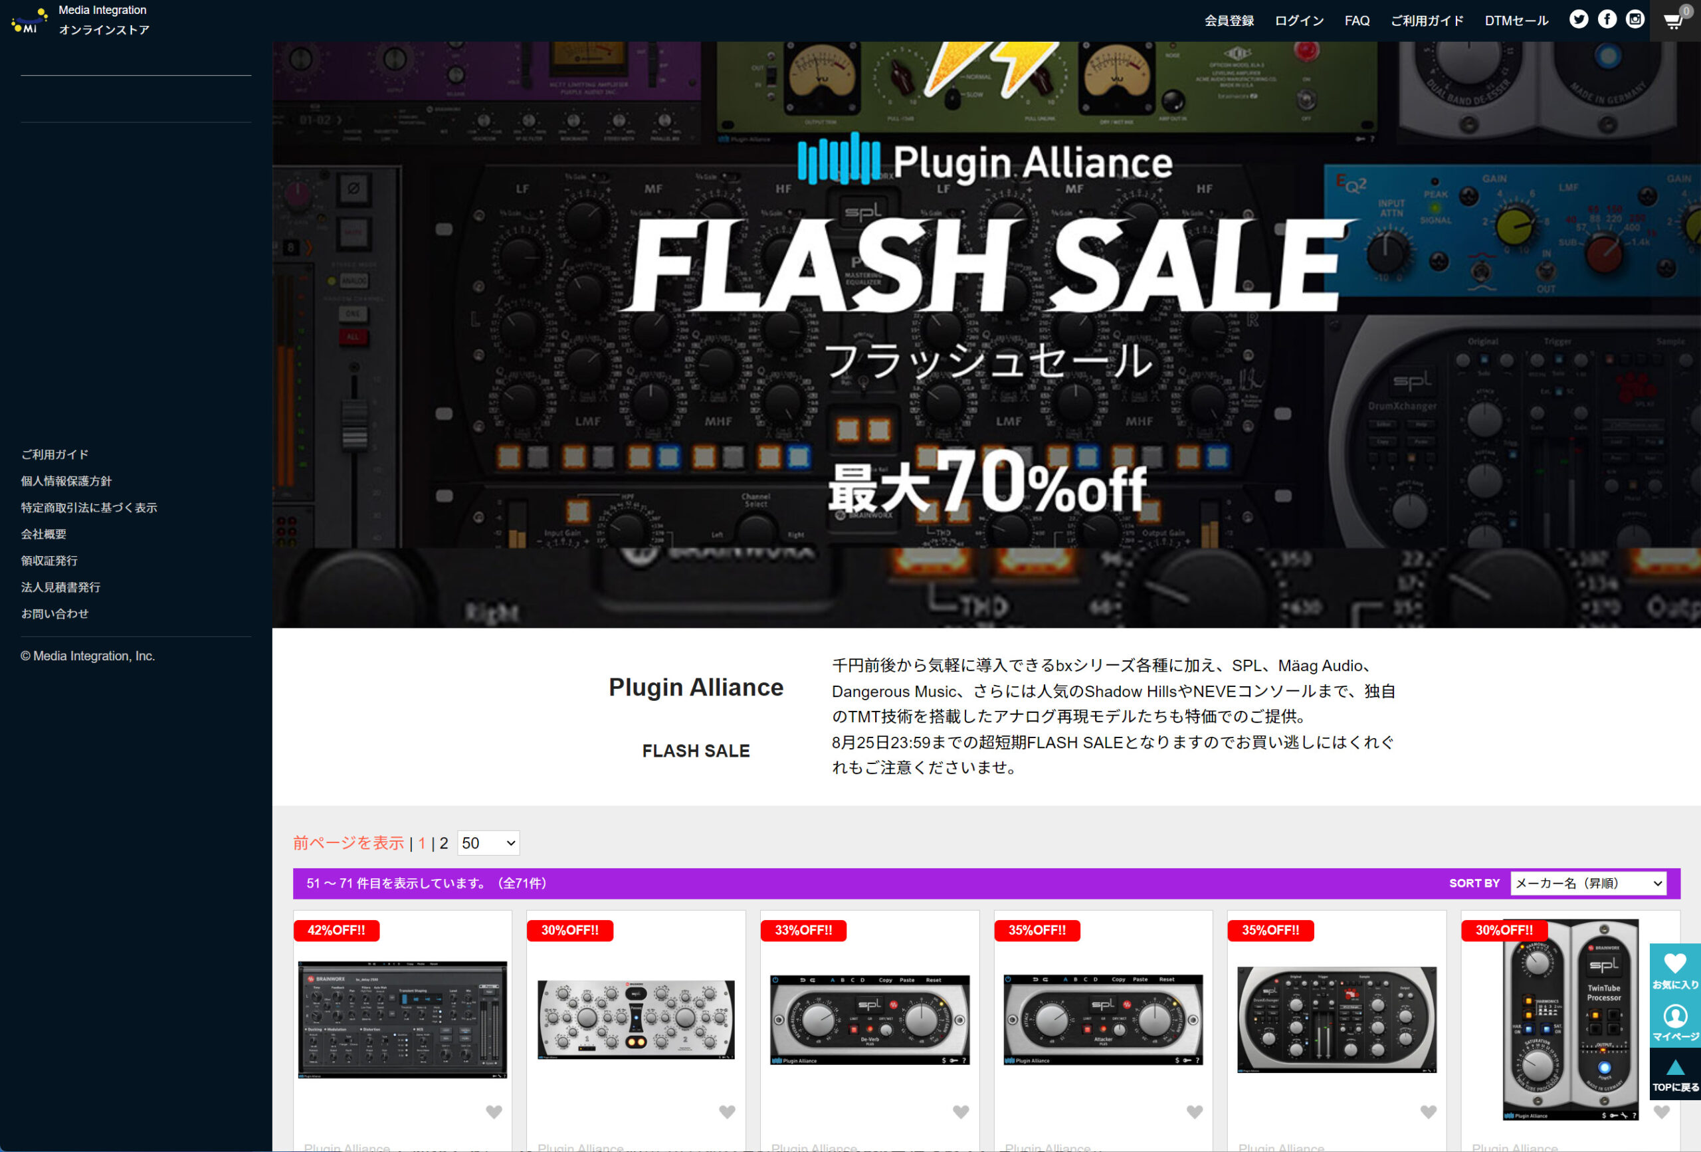Toggle favorite heart on 33%OFF product
The width and height of the screenshot is (1701, 1152).
961,1111
